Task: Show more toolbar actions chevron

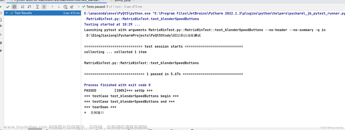Action: (x=79, y=7)
